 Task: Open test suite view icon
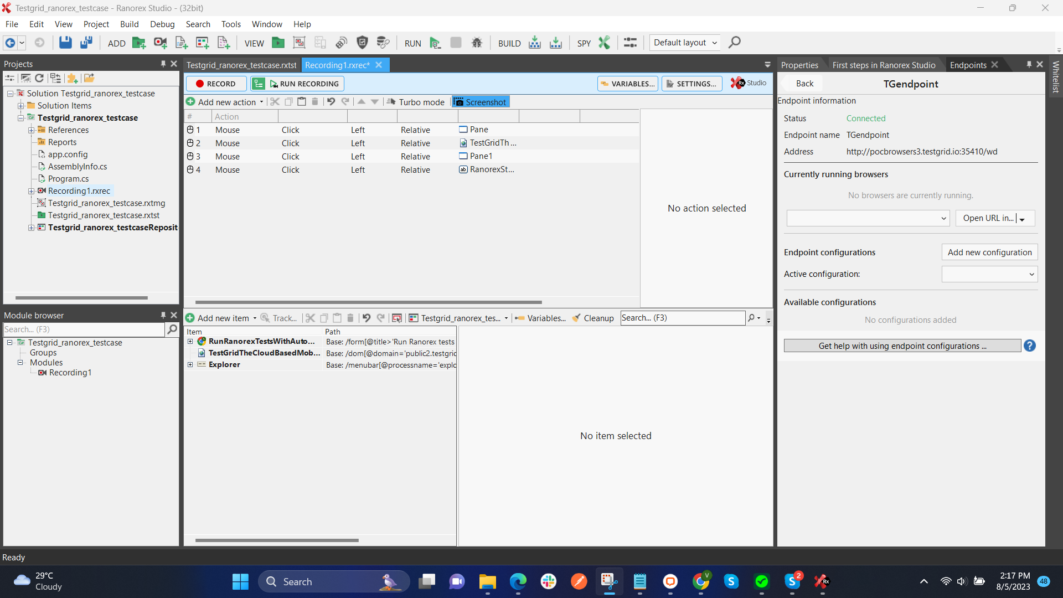tap(278, 43)
